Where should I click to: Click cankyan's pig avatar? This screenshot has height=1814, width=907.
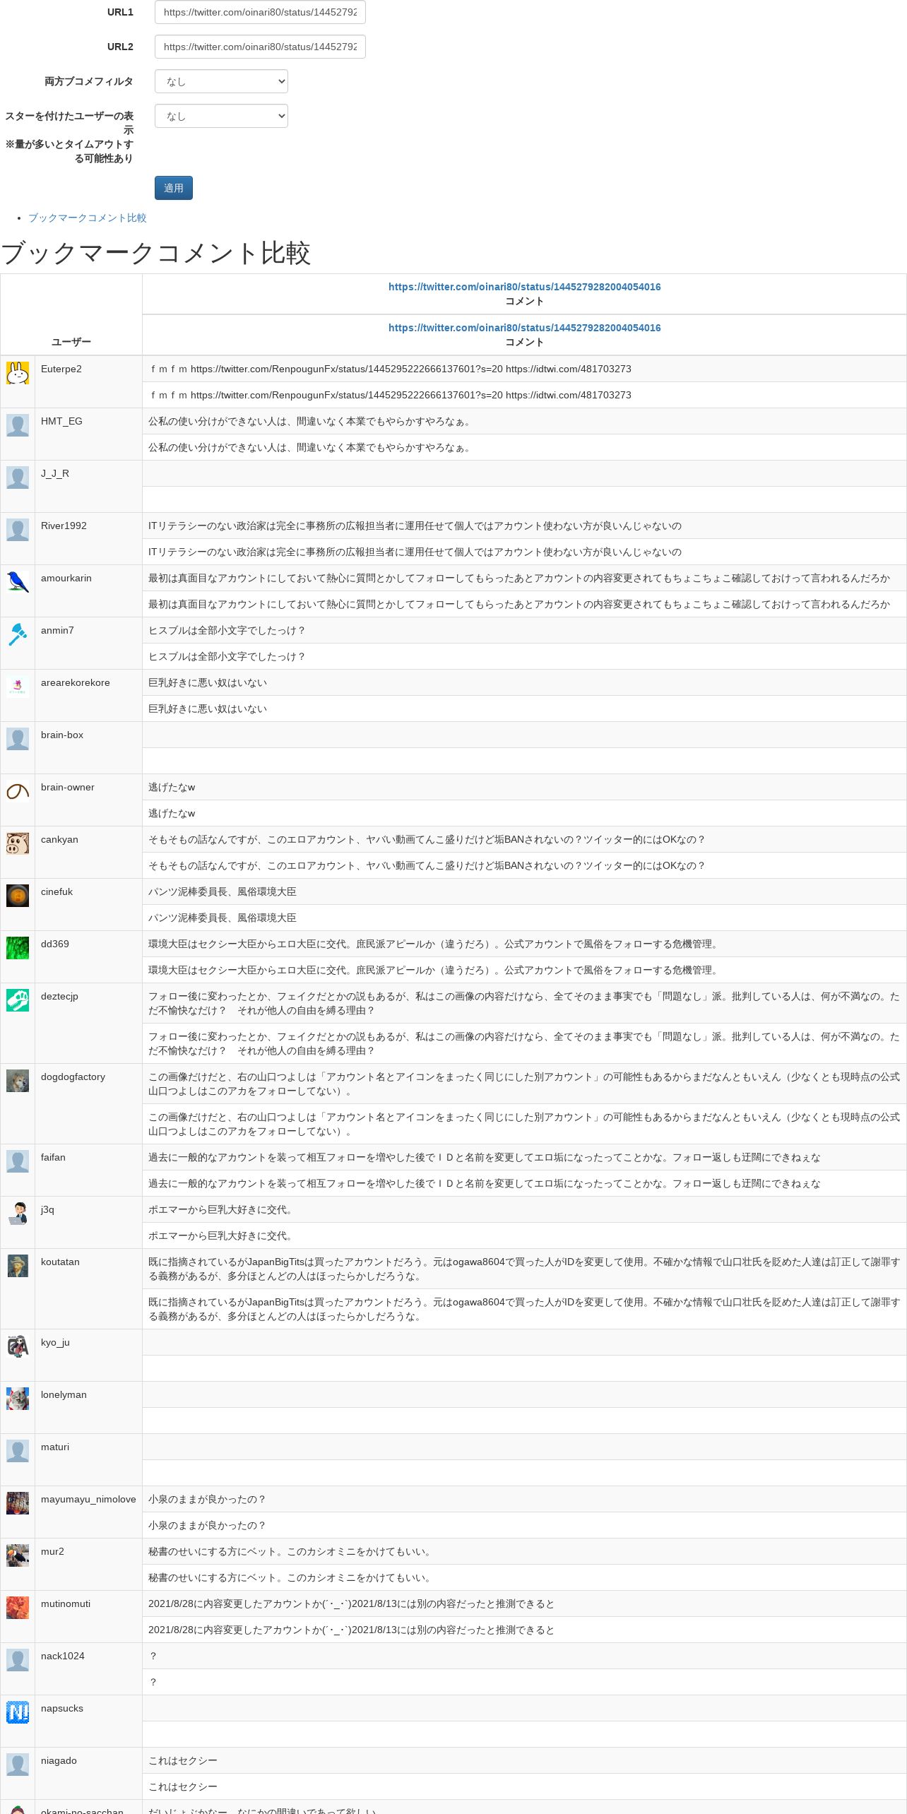click(x=18, y=843)
